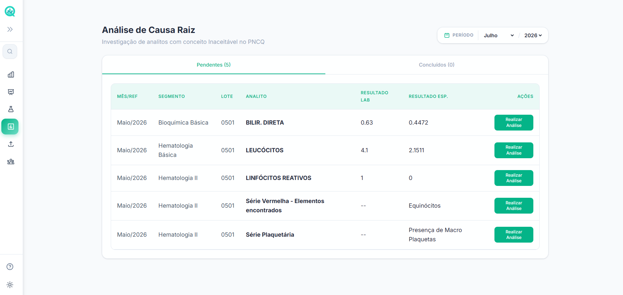Open the sidebar search
623x295 pixels.
[x=10, y=51]
